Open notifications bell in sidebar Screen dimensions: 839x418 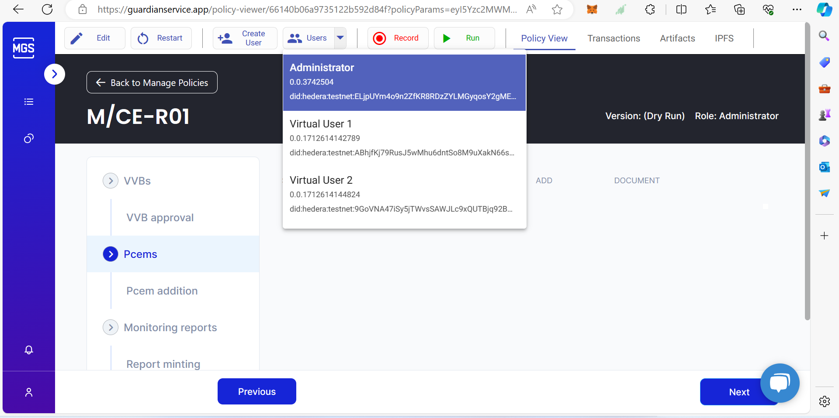(29, 350)
